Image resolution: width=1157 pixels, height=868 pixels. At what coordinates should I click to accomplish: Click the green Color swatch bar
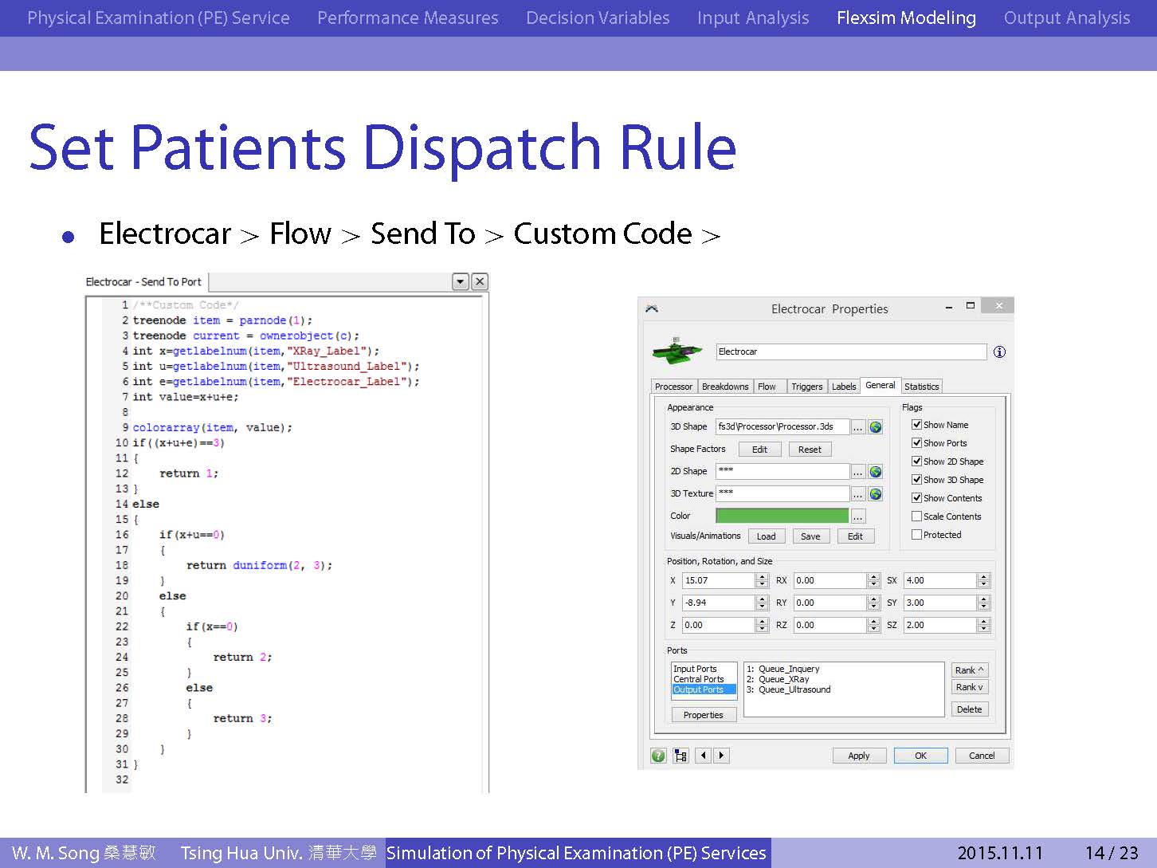pos(782,516)
